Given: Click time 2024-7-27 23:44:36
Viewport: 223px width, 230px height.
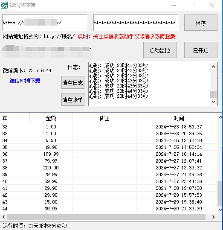Looking at the screenshot, I should tap(179, 181).
